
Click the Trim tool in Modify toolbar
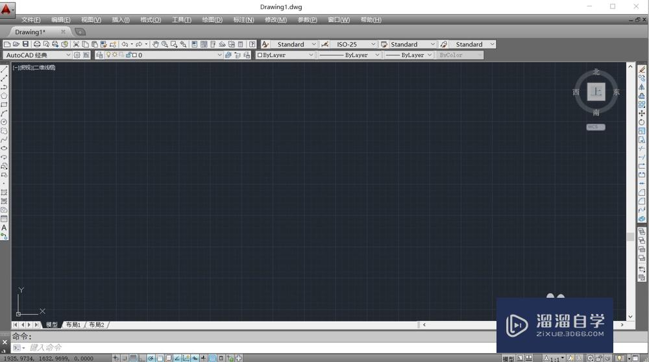click(x=642, y=148)
